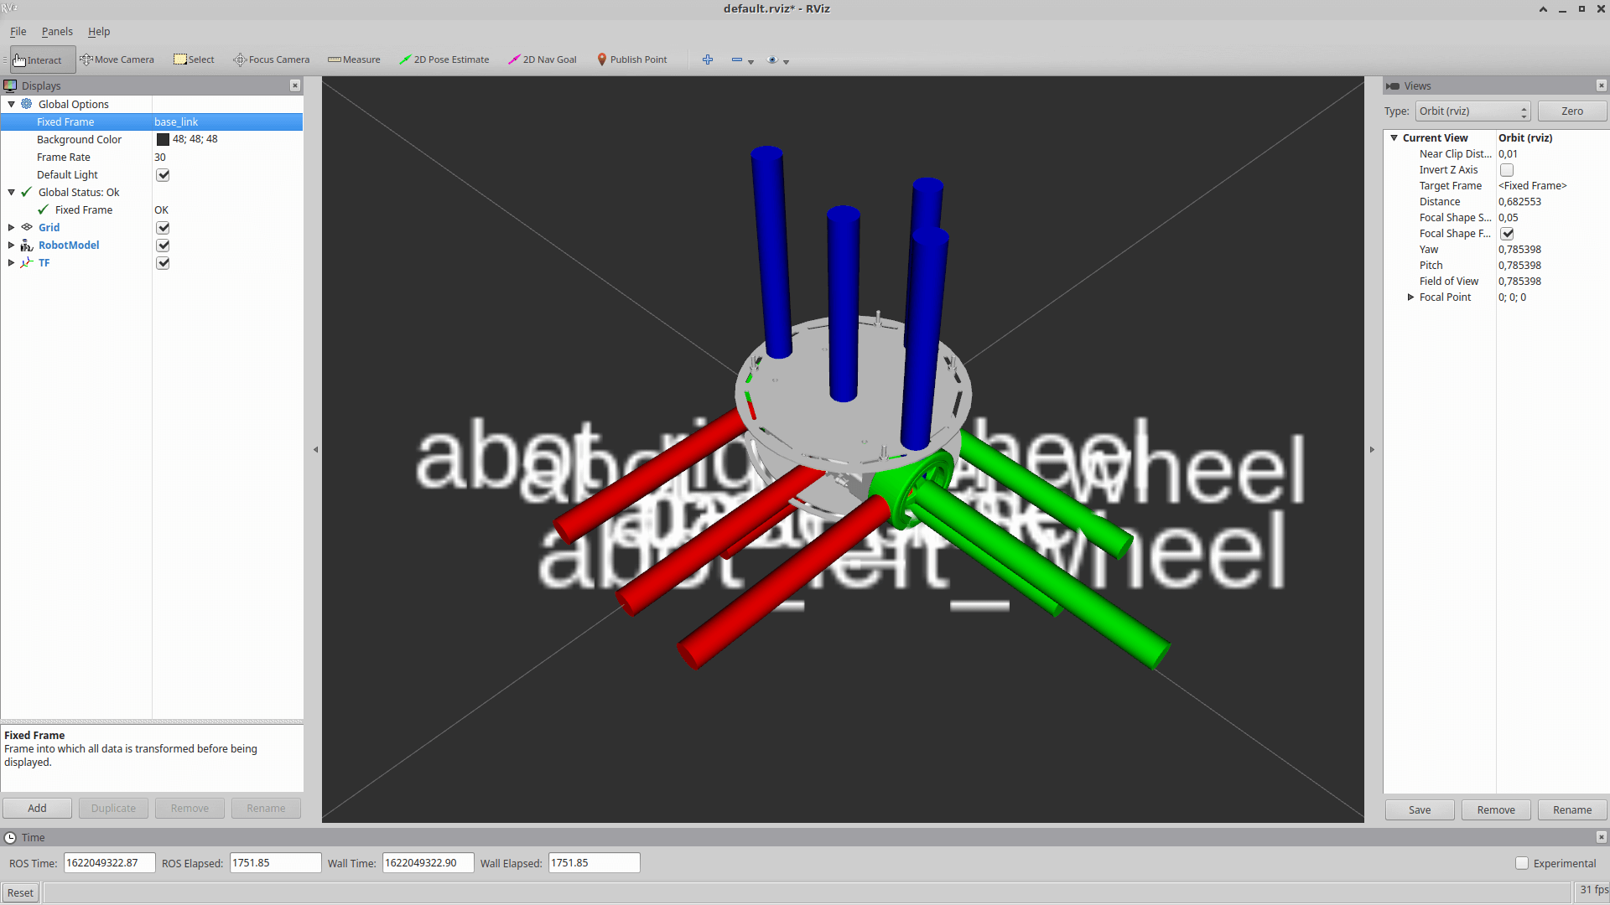Select the Interact tool
Viewport: 1610px width, 905px height.
tap(39, 59)
